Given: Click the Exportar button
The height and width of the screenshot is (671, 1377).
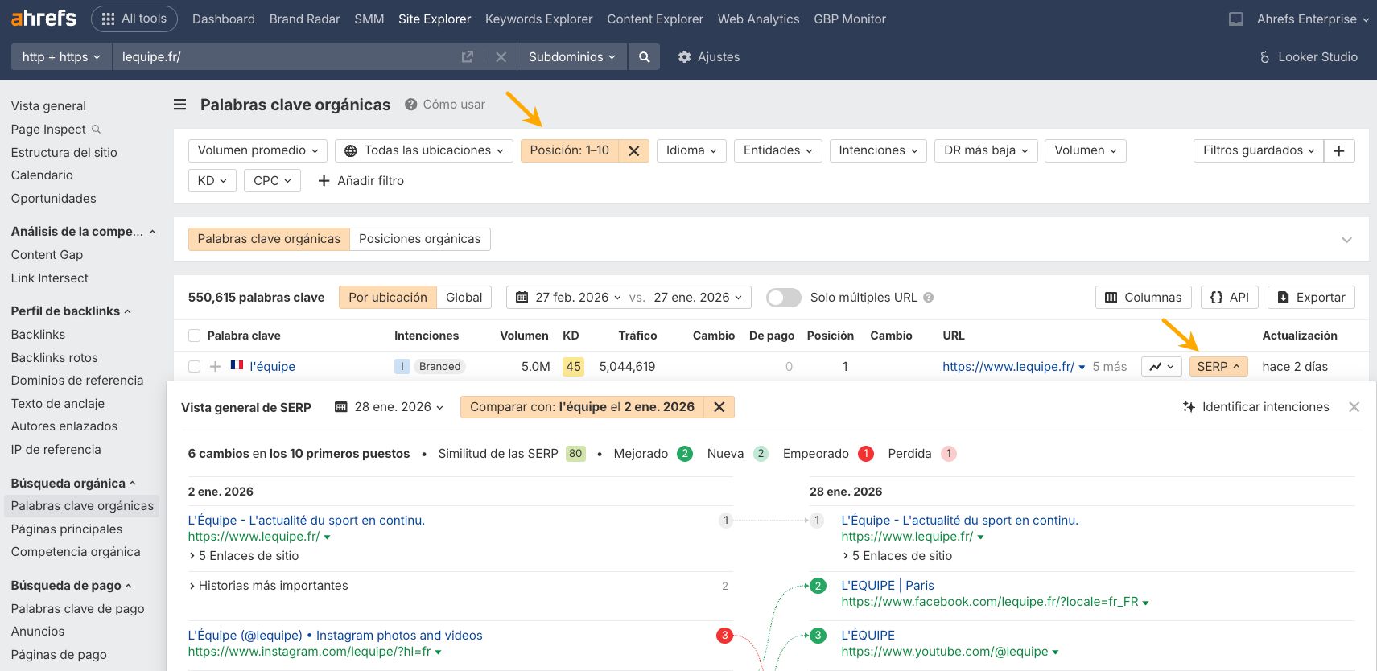Looking at the screenshot, I should (x=1311, y=298).
